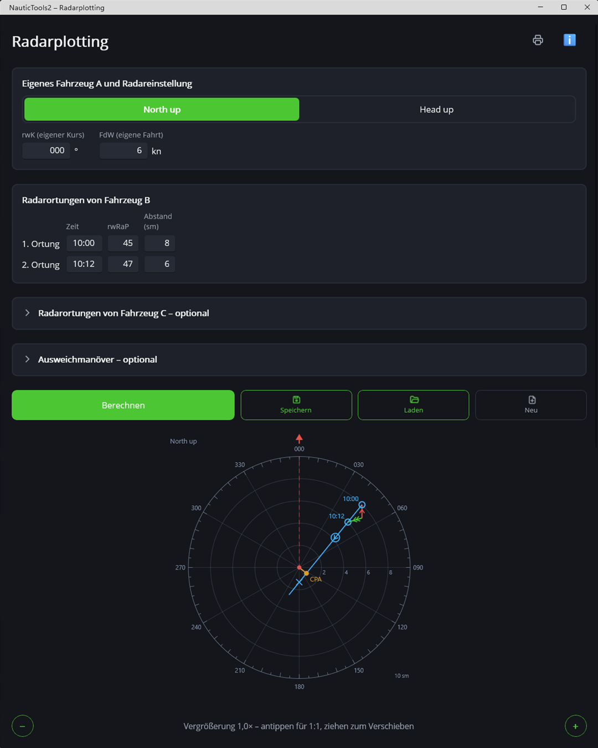Click the Berechnen button
This screenshot has height=748, width=598.
point(123,405)
